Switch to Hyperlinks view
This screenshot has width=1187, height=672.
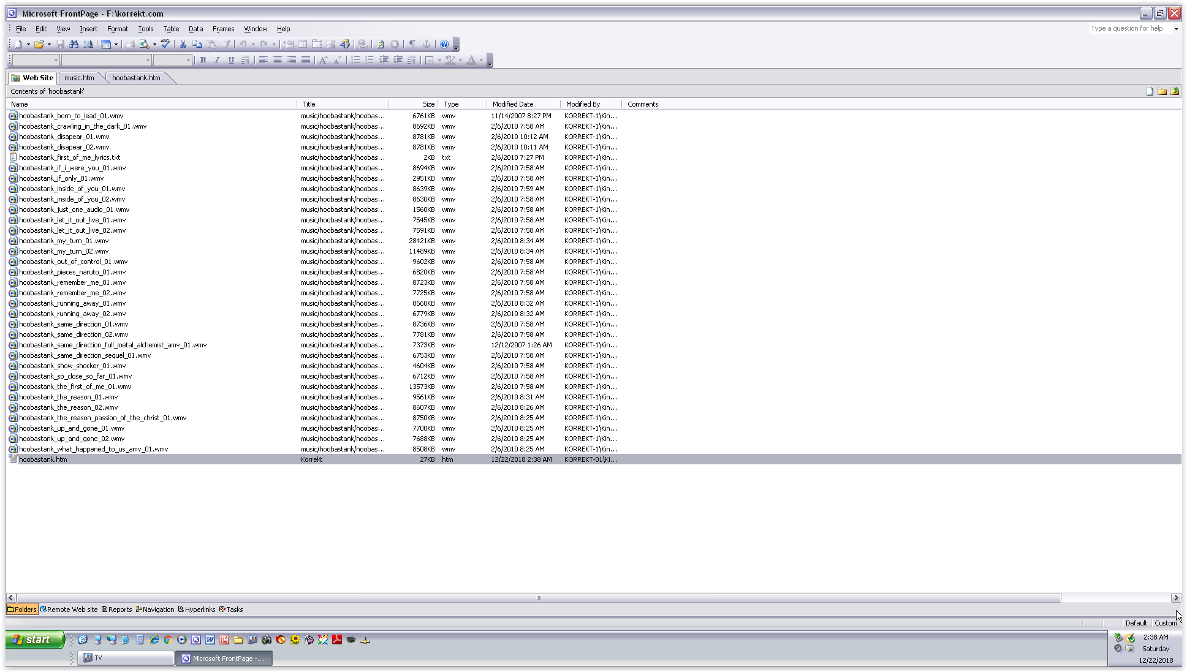197,610
